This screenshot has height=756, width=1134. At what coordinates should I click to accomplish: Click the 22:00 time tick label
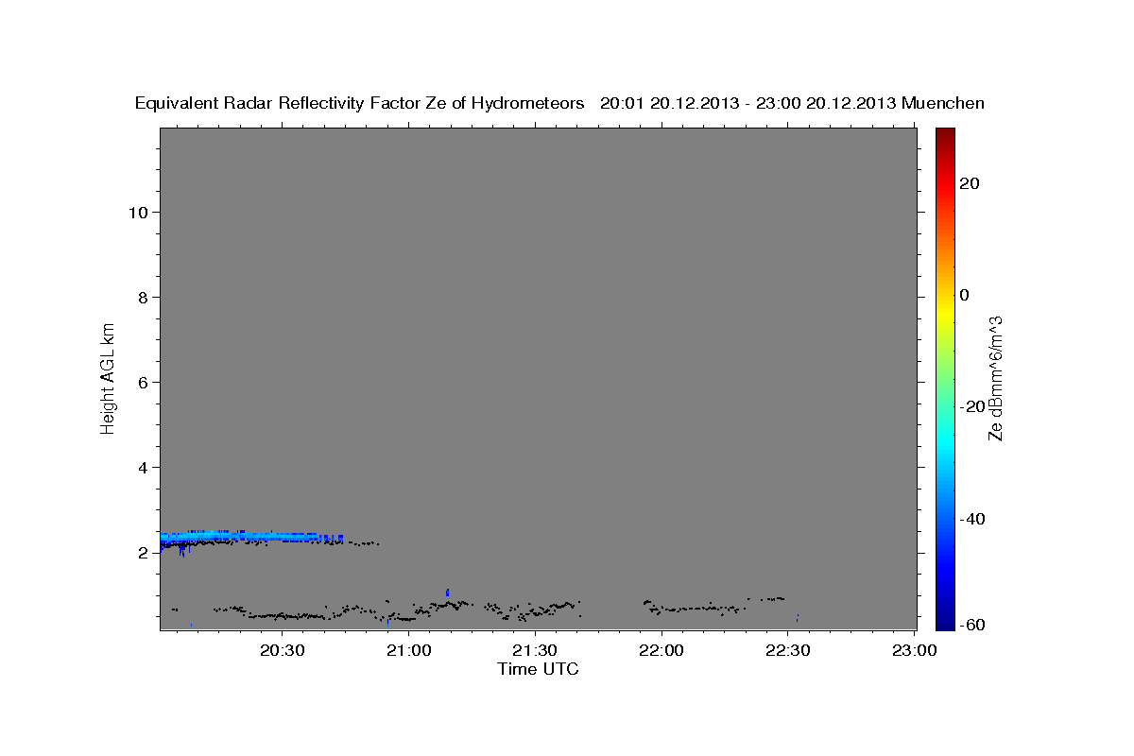click(x=661, y=651)
